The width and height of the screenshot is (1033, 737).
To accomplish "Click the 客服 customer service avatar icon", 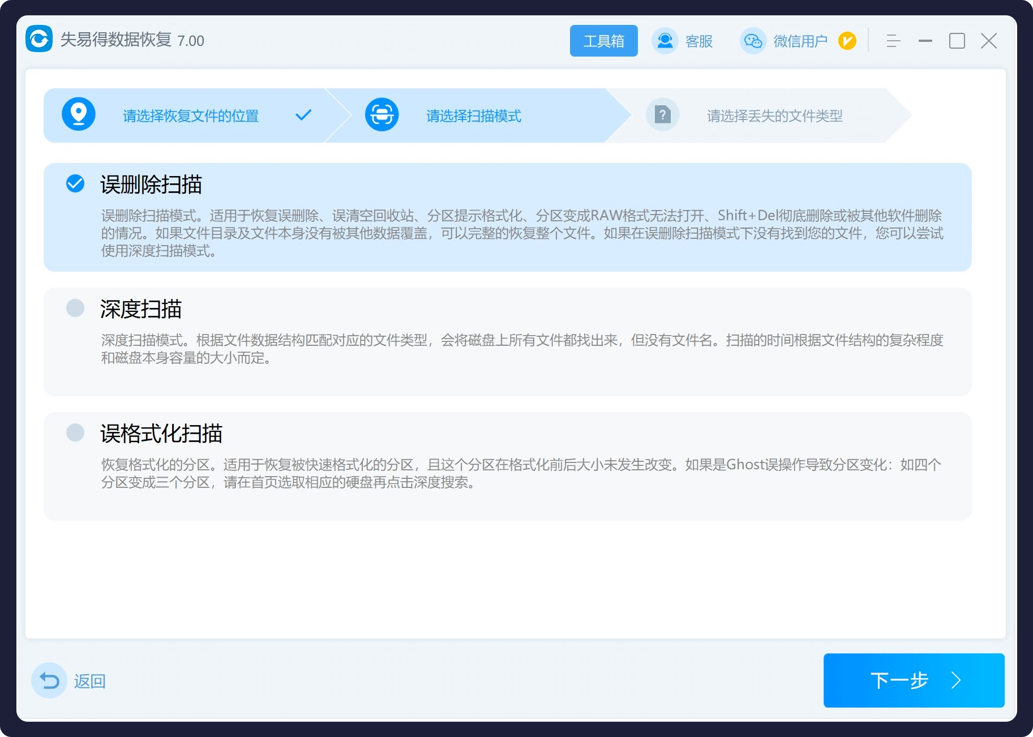I will (665, 41).
